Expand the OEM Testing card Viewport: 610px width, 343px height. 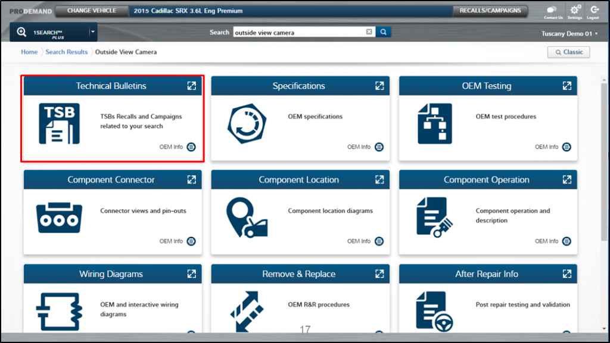pyautogui.click(x=567, y=86)
